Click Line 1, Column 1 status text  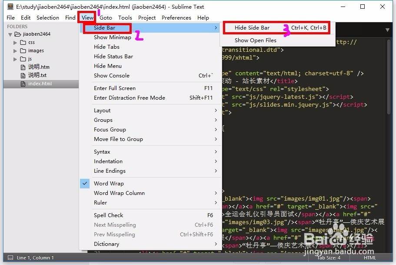click(x=35, y=258)
